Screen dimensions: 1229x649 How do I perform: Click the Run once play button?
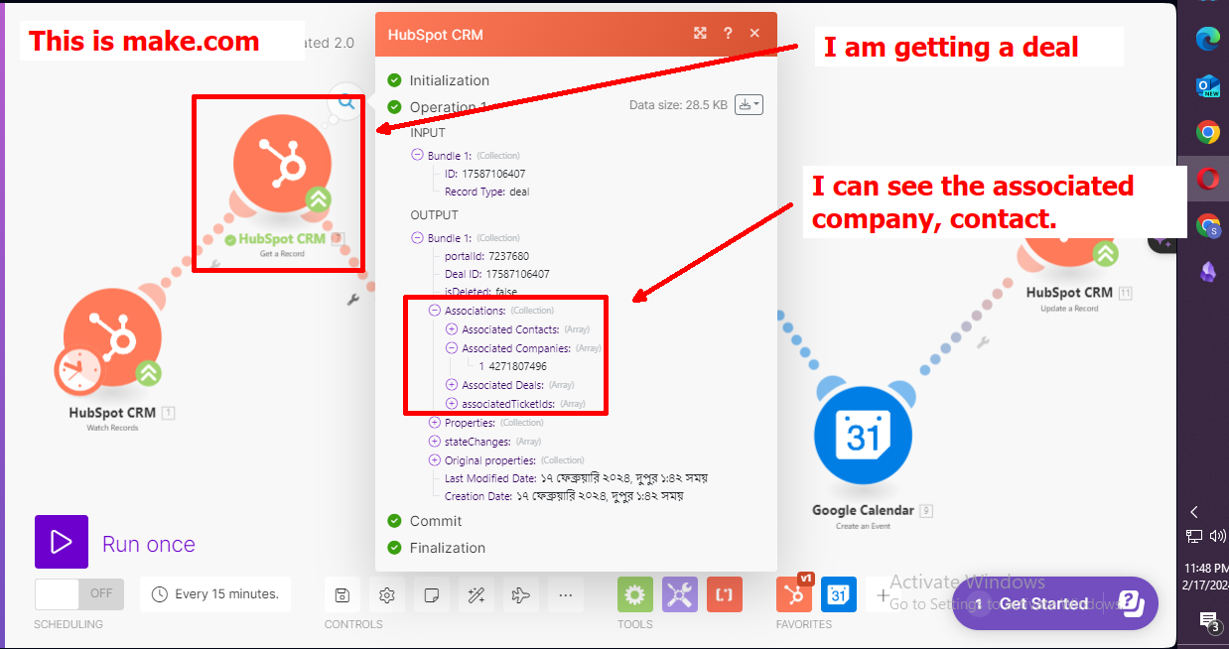pos(62,542)
